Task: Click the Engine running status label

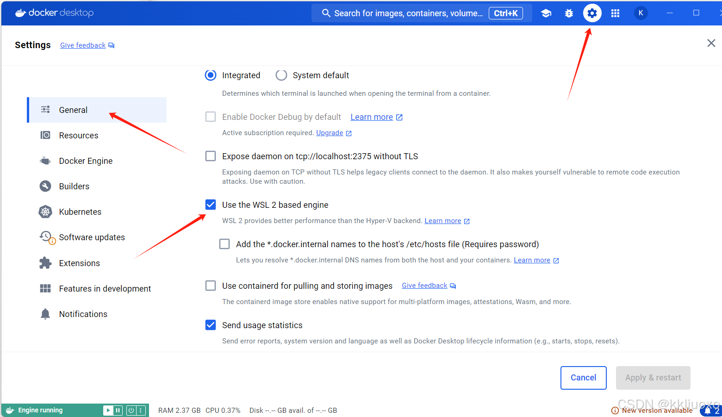Action: (40, 410)
